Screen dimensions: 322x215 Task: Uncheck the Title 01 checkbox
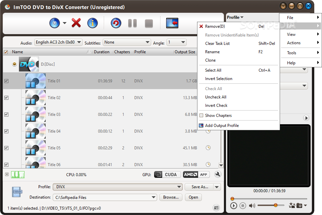[6, 81]
